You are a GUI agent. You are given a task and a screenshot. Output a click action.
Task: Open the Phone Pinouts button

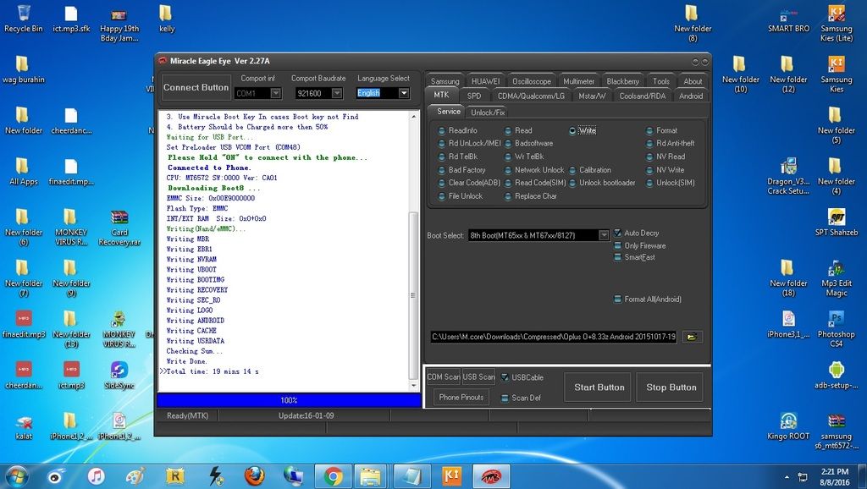point(461,397)
